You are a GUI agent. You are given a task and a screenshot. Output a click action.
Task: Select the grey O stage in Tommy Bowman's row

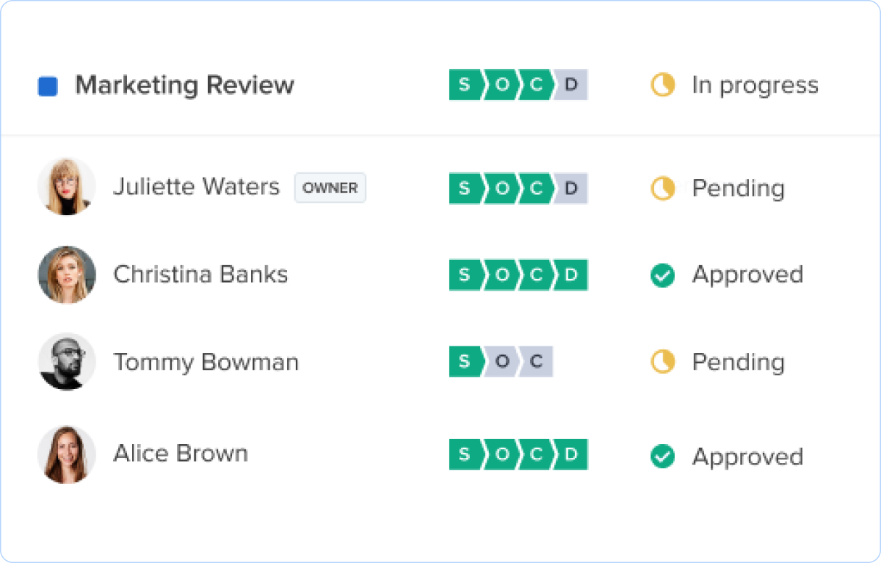[502, 362]
